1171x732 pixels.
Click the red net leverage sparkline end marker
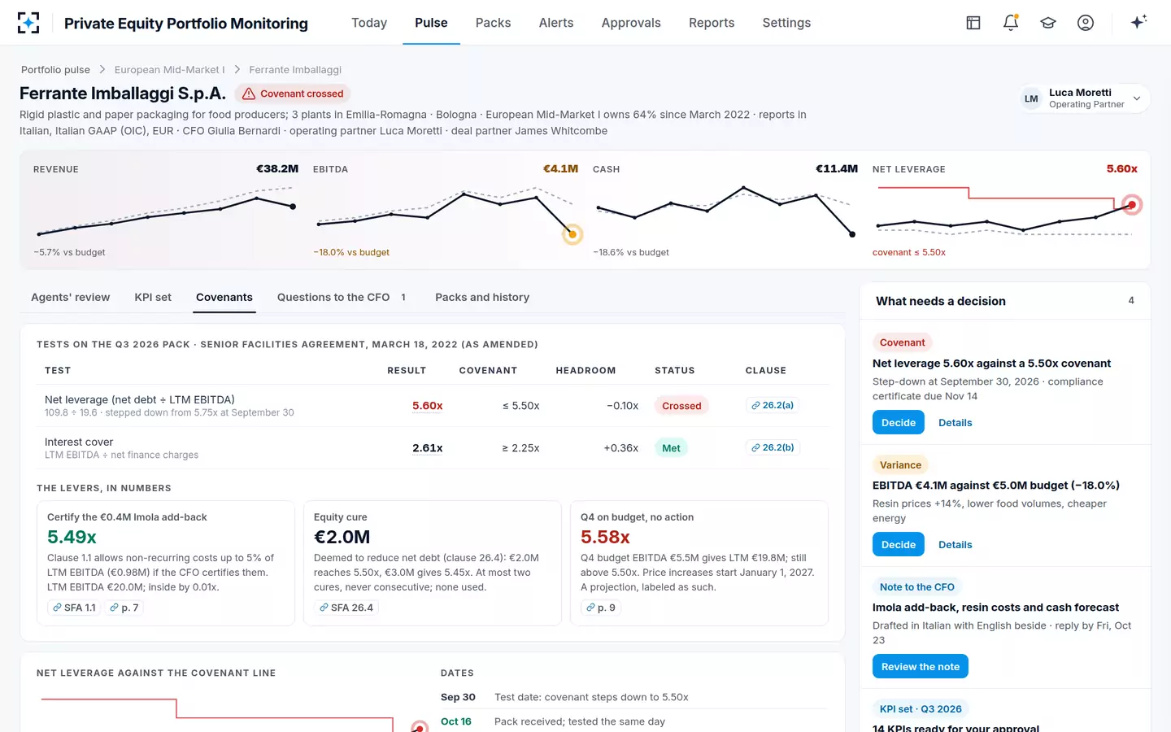(x=1131, y=205)
